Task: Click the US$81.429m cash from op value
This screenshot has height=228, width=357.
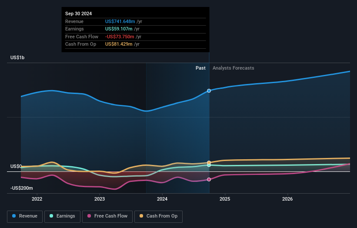Action: pyautogui.click(x=119, y=44)
